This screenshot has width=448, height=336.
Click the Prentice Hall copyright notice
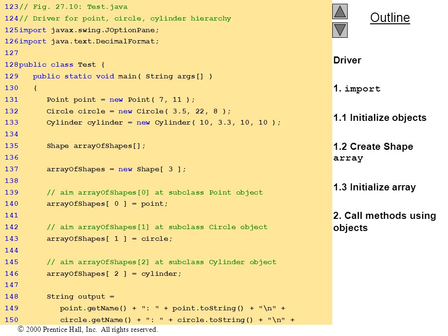pyautogui.click(x=87, y=329)
